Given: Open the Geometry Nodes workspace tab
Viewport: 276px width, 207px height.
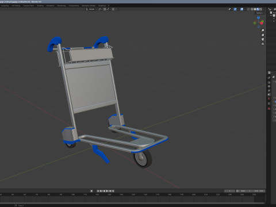Looking at the screenshot, I should coord(89,6).
